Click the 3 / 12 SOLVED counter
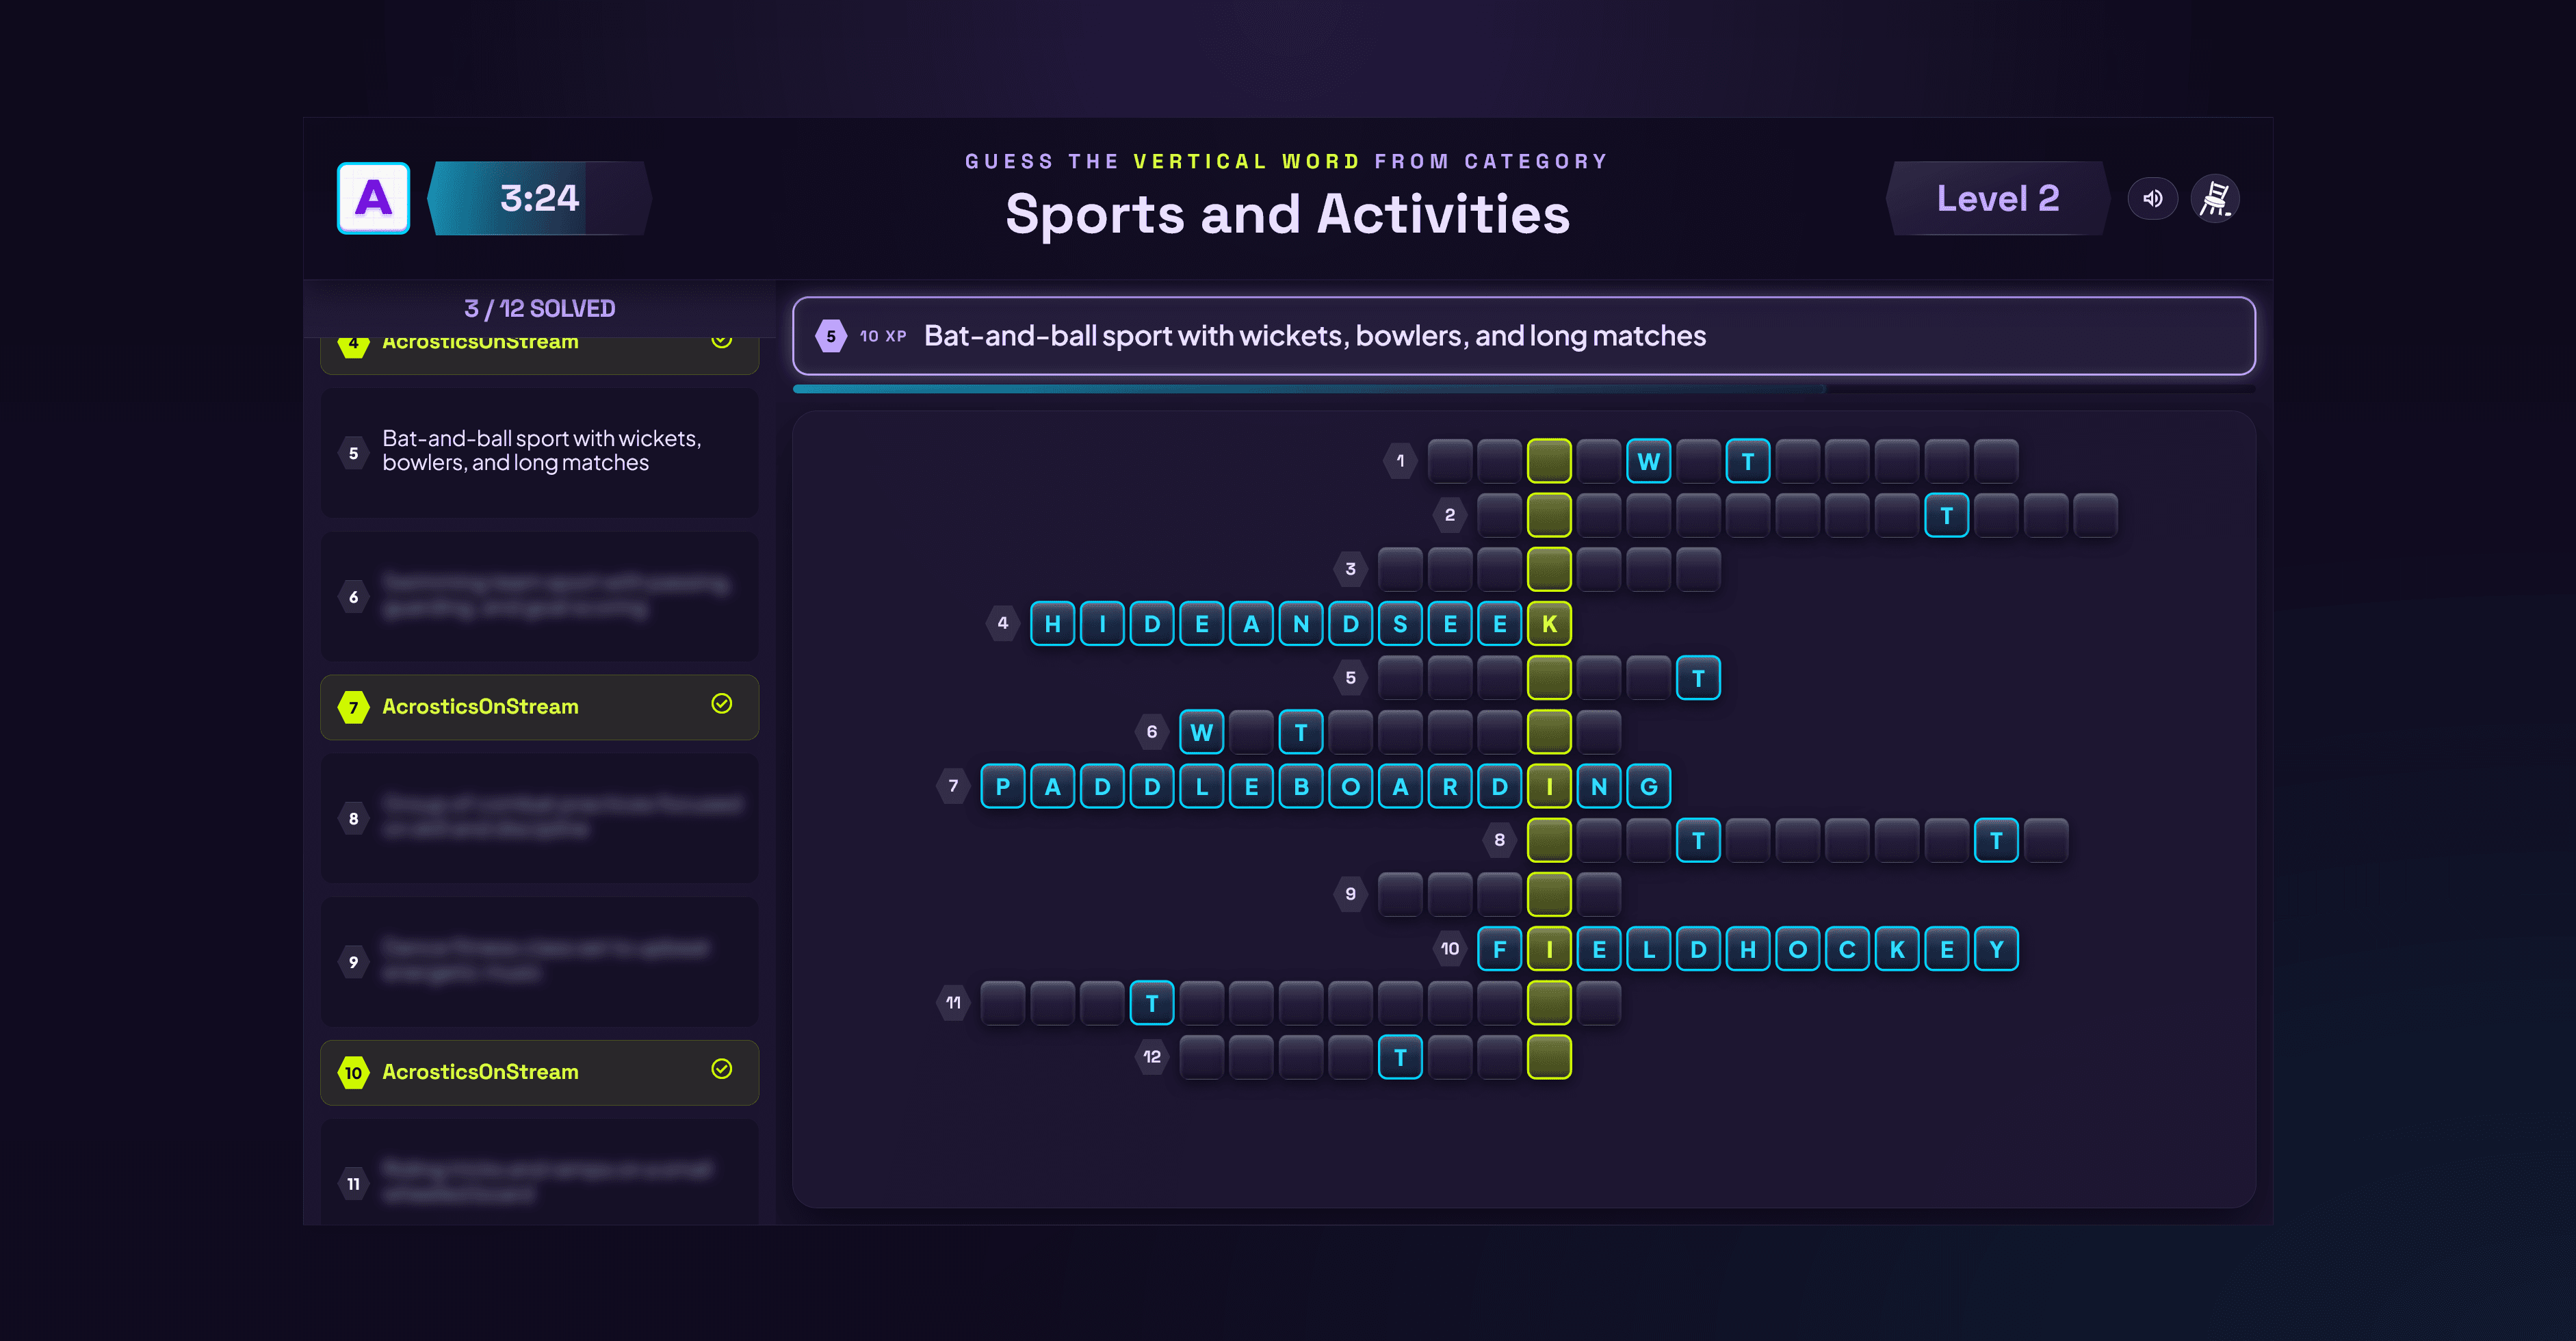 pos(539,308)
